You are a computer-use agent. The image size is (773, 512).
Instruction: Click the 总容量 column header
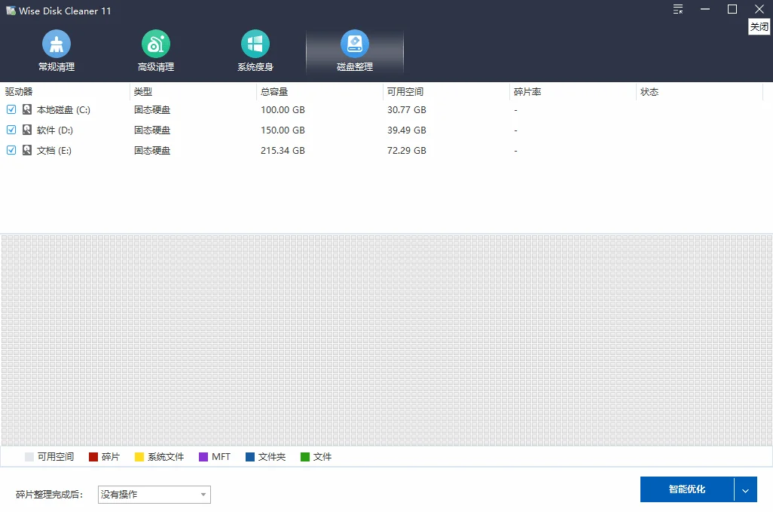[x=273, y=91]
